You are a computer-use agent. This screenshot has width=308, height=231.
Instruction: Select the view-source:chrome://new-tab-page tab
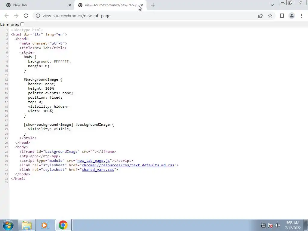coord(110,5)
